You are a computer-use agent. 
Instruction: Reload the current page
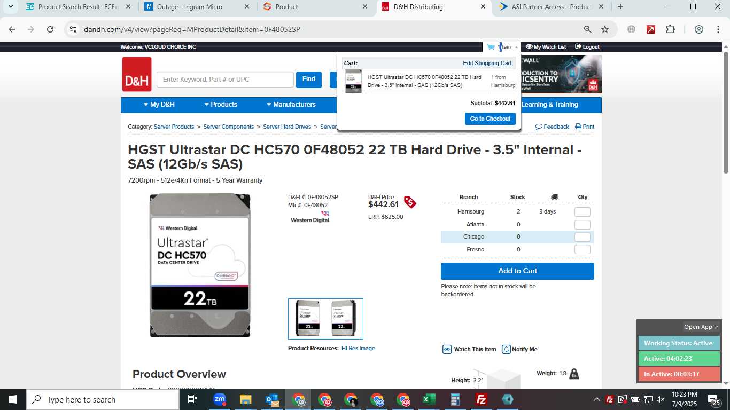click(x=50, y=29)
